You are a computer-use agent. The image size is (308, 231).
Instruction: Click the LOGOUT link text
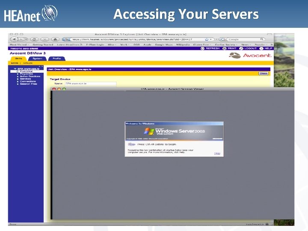250,48
